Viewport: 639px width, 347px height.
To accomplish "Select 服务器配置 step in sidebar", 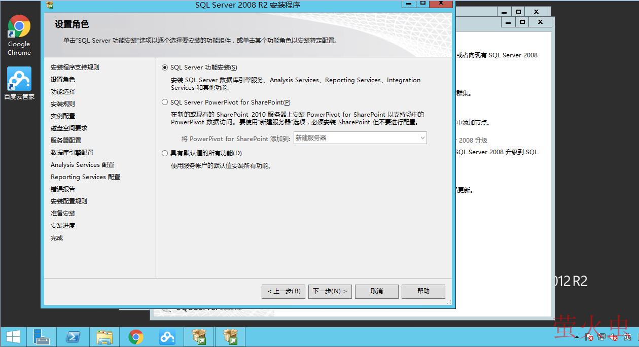I will pyautogui.click(x=66, y=141).
